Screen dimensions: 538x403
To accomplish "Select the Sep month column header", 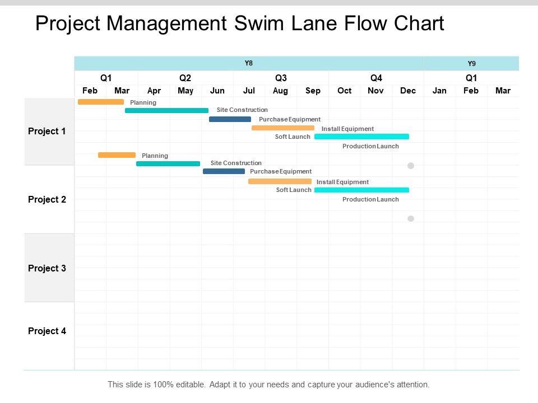I will (x=313, y=91).
